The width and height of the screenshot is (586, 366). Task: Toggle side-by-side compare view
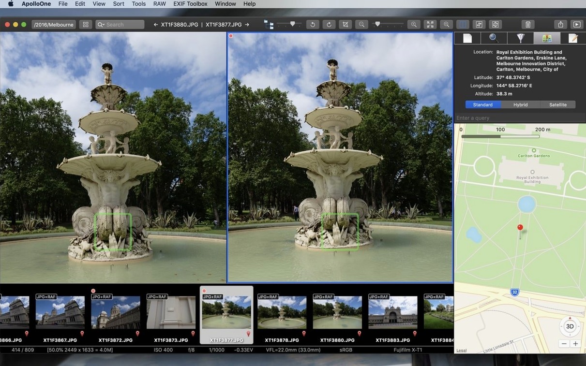click(x=463, y=25)
